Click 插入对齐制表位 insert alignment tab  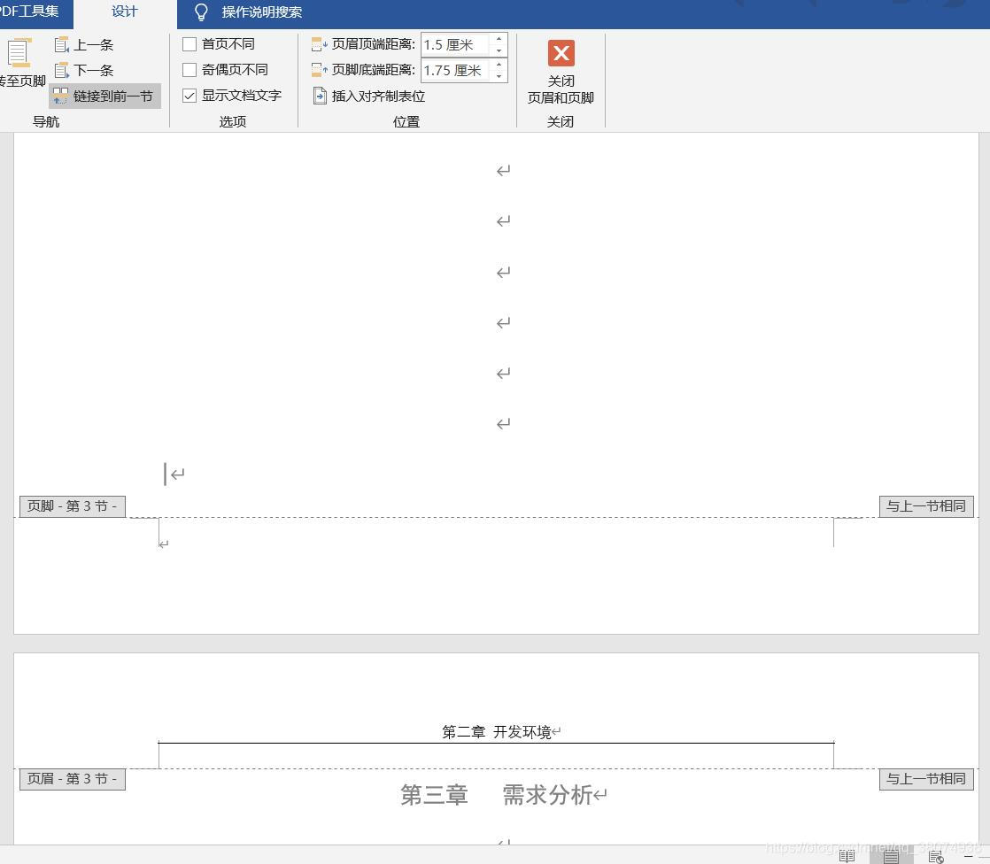click(x=369, y=96)
